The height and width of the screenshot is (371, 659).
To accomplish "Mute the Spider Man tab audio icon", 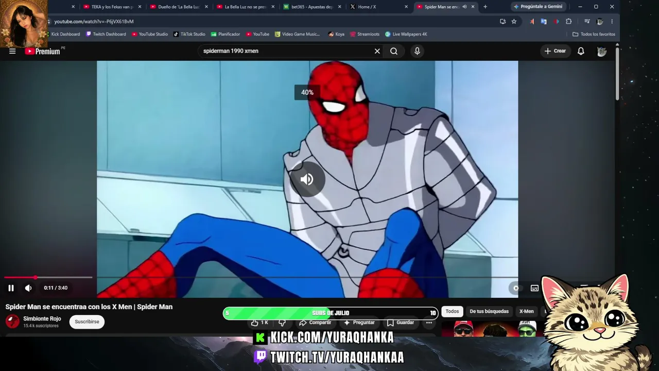I will (x=464, y=7).
